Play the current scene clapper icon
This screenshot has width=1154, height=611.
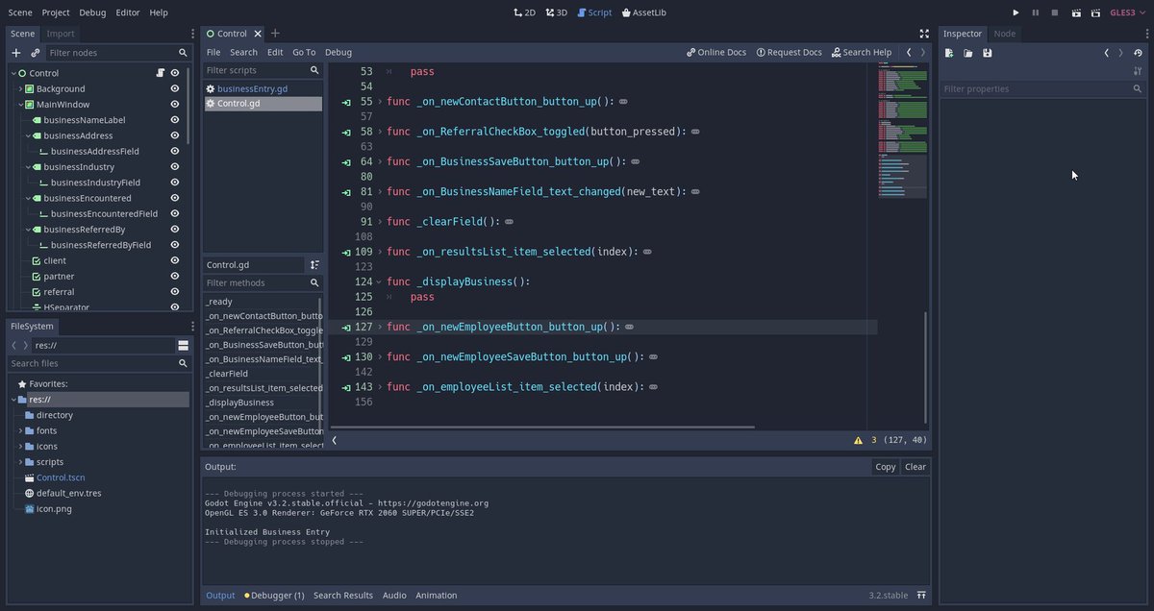point(1075,12)
